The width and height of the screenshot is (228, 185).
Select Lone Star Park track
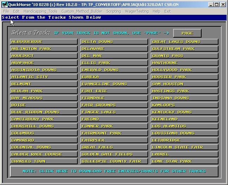point(184,161)
